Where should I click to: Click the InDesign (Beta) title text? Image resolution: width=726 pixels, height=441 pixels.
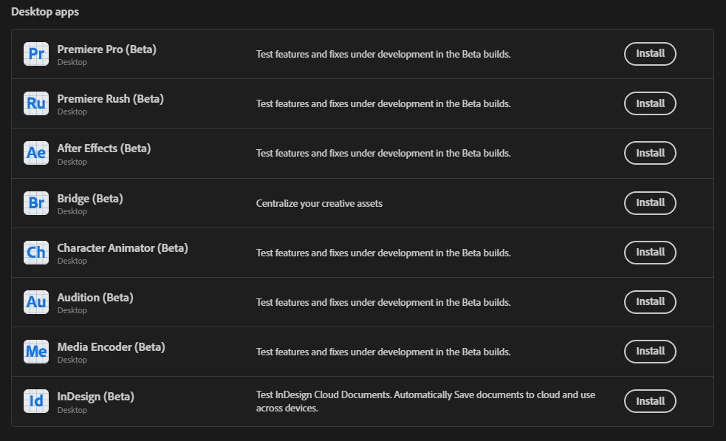(x=95, y=397)
